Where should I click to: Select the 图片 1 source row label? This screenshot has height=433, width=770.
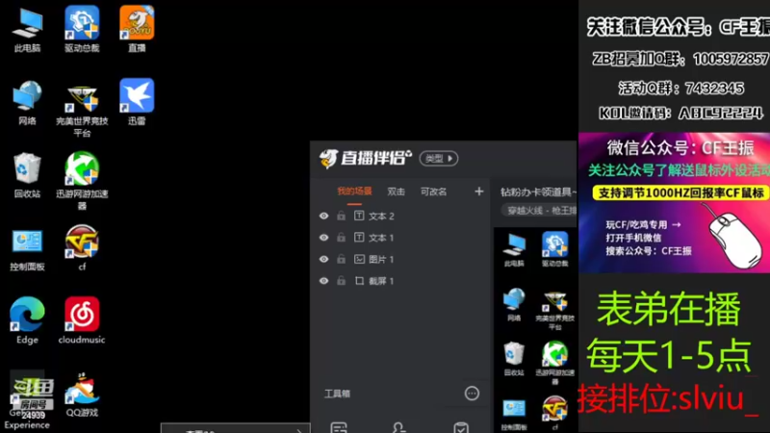(381, 259)
